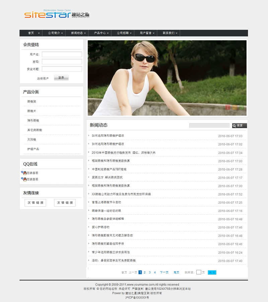
Task: Open the 注册用户 register link
Action: 43,79
